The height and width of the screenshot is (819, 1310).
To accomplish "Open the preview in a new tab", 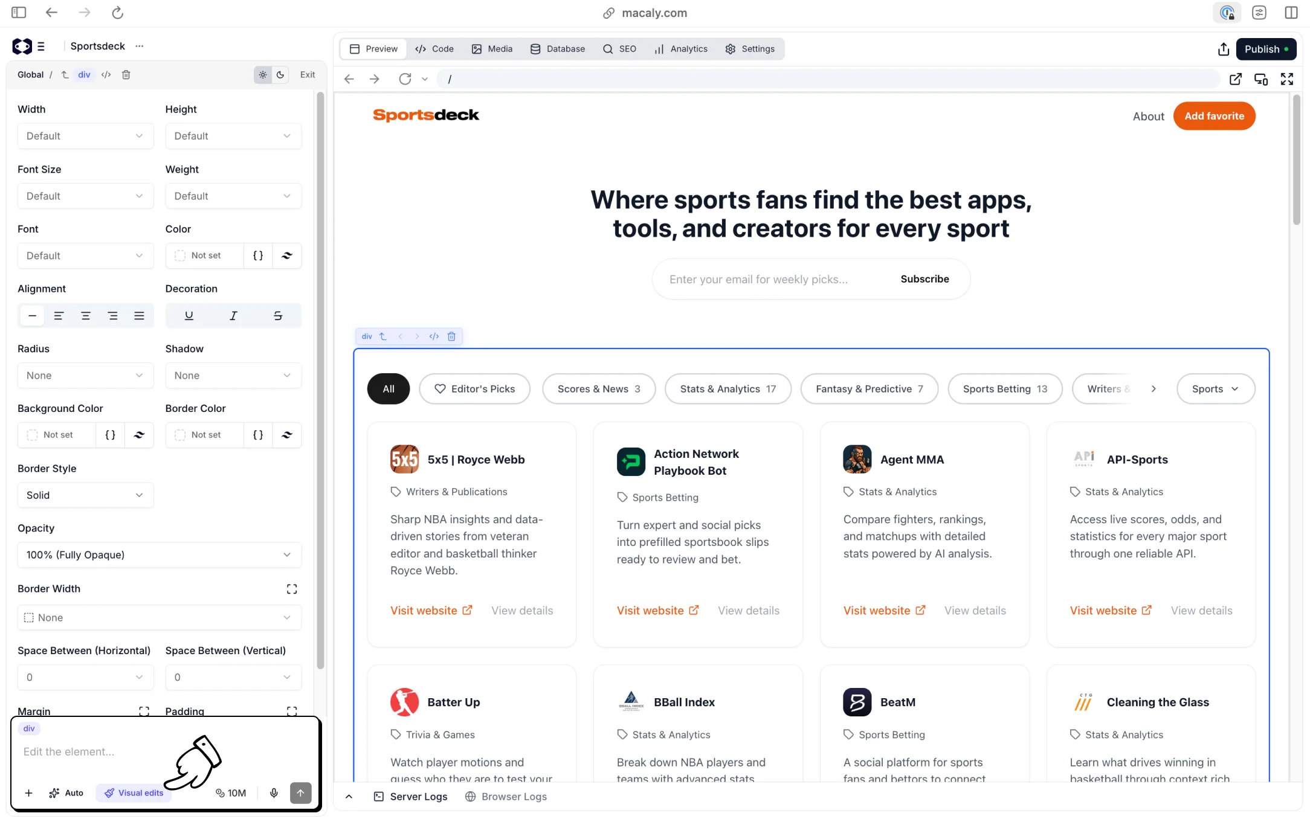I will (1236, 79).
